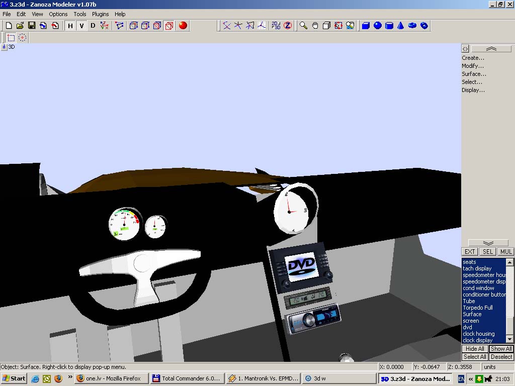Toggle the V axis constraint
515x386 pixels.
click(x=81, y=26)
